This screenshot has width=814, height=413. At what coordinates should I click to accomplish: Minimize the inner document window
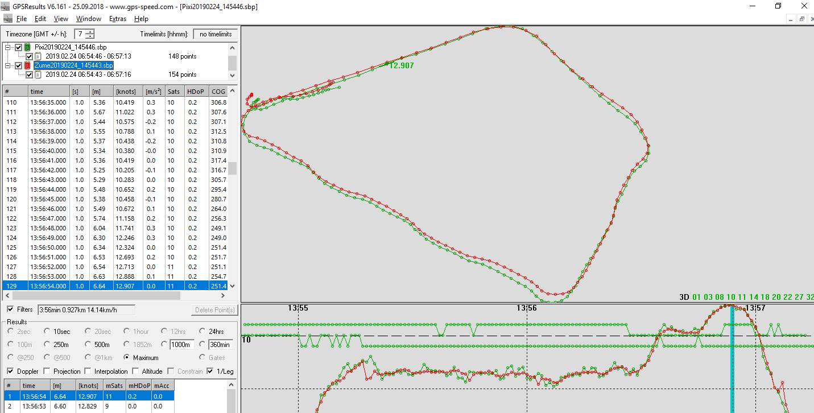tap(791, 19)
